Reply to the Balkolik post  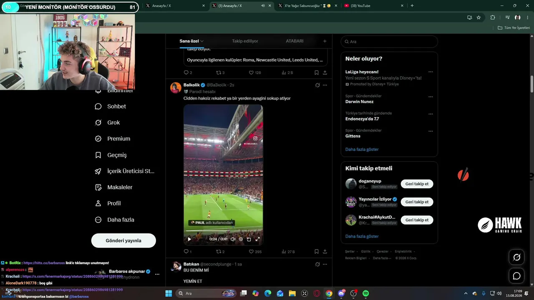[188, 252]
